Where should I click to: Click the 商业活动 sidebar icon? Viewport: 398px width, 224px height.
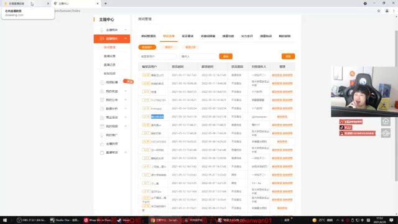click(x=102, y=118)
